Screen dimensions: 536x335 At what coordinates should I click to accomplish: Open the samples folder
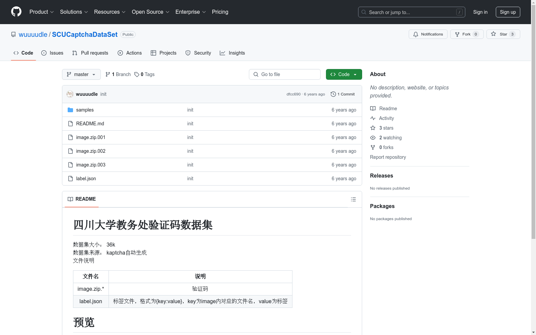(85, 110)
